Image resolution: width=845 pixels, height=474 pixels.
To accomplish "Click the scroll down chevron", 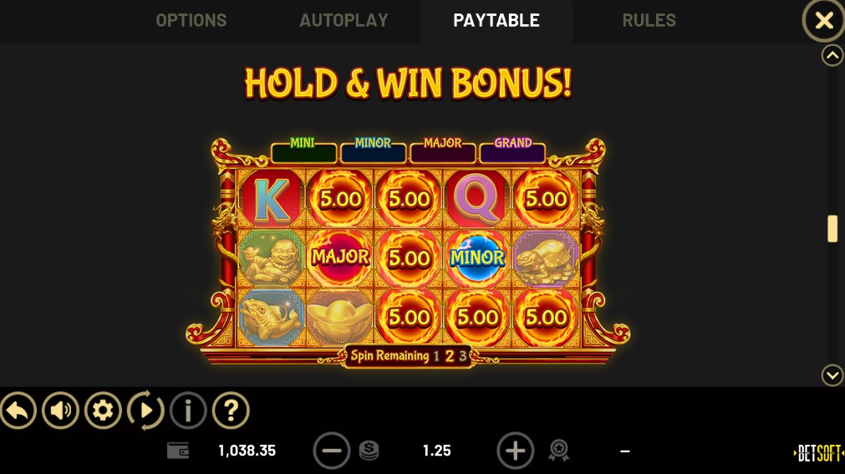I will pos(832,375).
